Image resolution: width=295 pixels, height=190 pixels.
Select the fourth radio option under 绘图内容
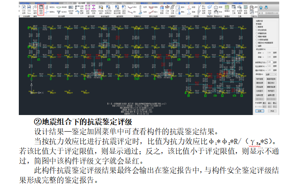[261, 33]
